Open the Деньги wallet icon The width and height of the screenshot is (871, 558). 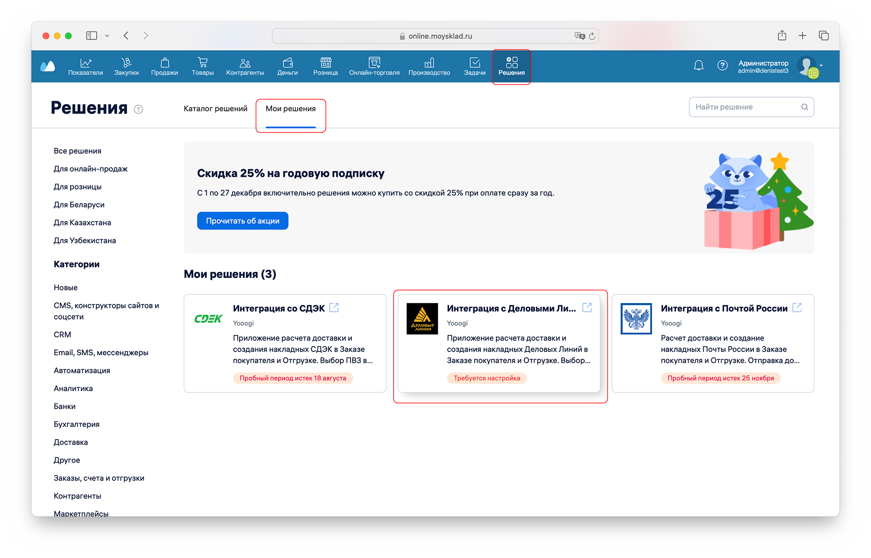tap(287, 63)
